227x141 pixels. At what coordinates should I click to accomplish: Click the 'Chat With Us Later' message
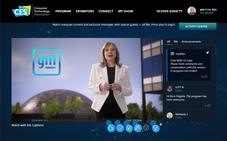(188, 66)
